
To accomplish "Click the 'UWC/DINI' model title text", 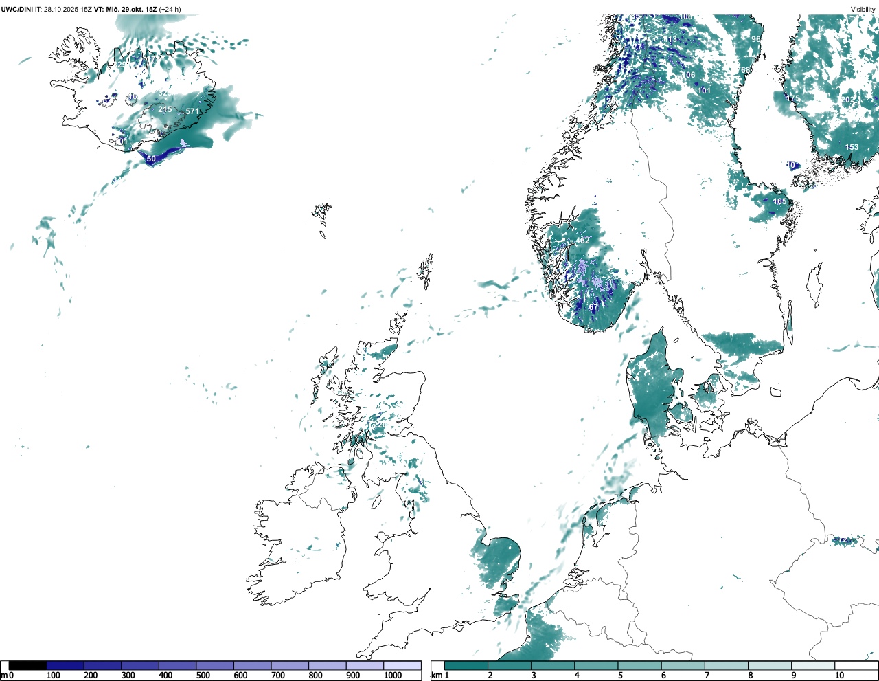I will (x=17, y=9).
